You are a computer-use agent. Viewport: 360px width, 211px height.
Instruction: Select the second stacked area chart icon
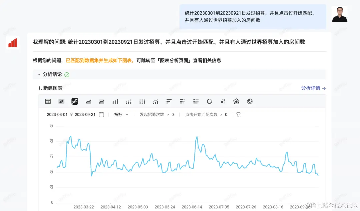[102, 101]
